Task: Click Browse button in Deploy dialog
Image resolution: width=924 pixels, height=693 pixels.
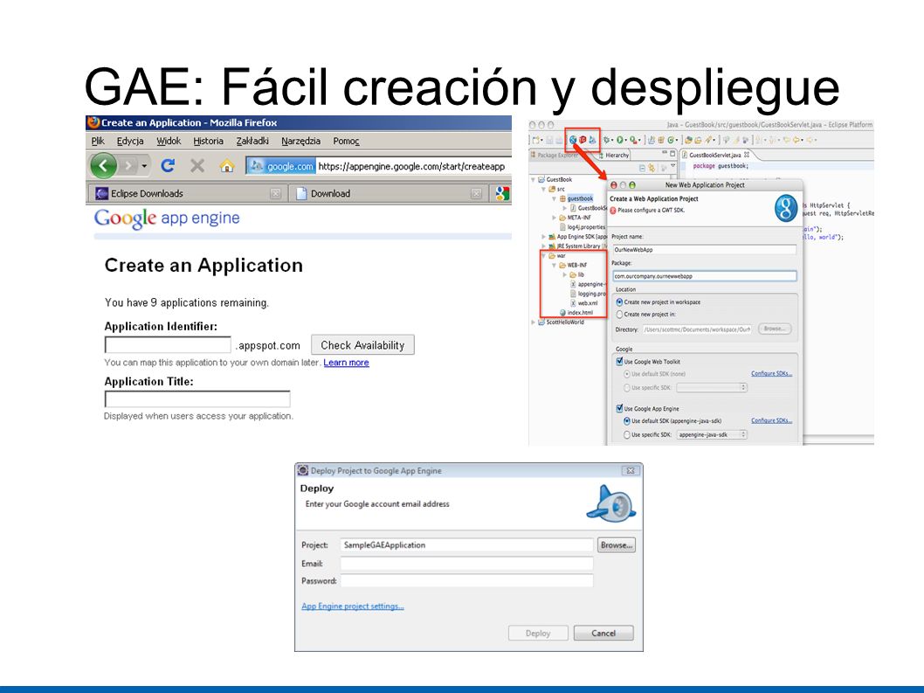Action: (x=617, y=545)
